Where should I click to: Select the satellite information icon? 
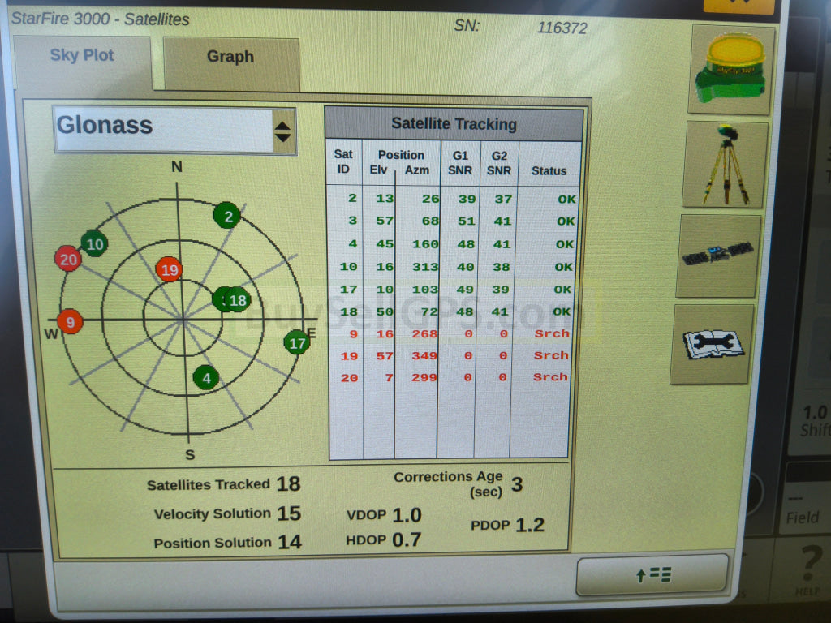click(718, 256)
